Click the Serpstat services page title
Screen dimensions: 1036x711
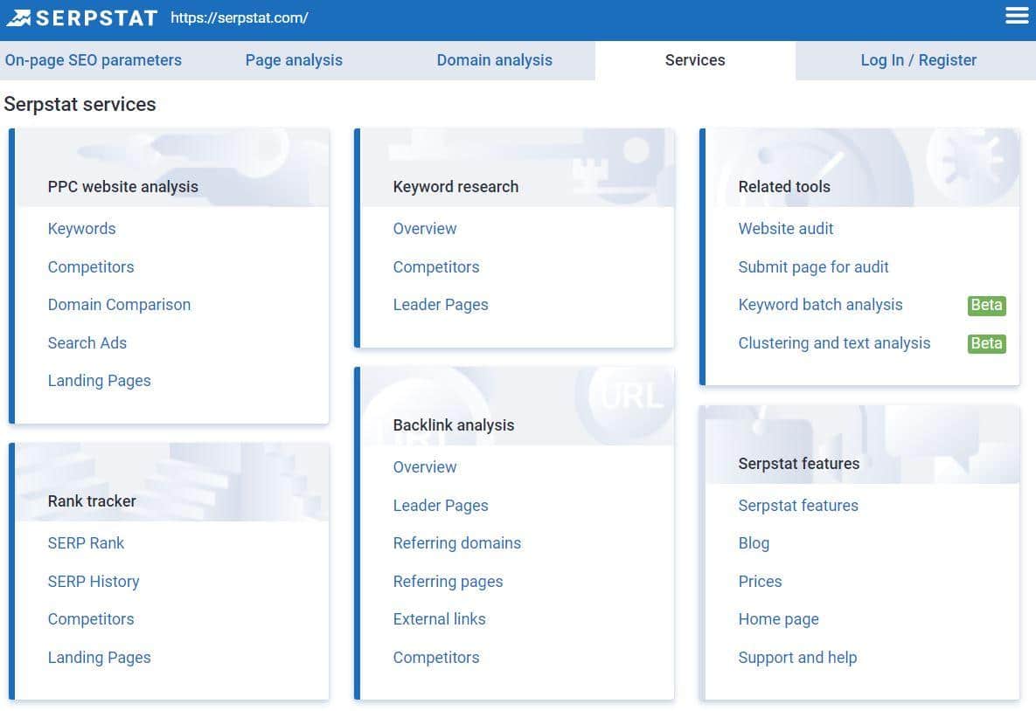click(80, 104)
